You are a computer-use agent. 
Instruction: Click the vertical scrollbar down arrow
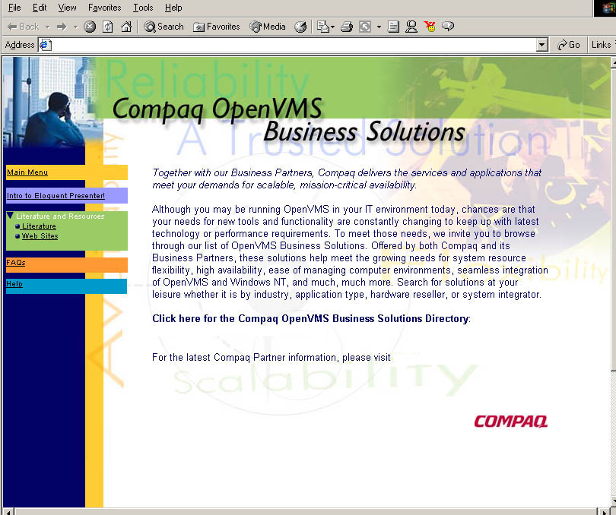(x=613, y=501)
